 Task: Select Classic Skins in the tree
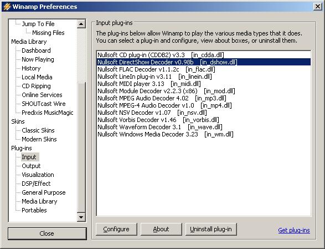pyautogui.click(x=38, y=130)
